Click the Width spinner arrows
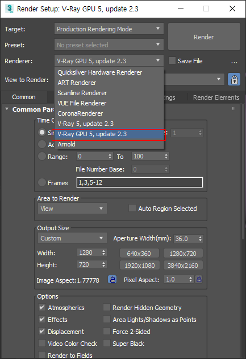This screenshot has width=246, height=359. point(104,252)
